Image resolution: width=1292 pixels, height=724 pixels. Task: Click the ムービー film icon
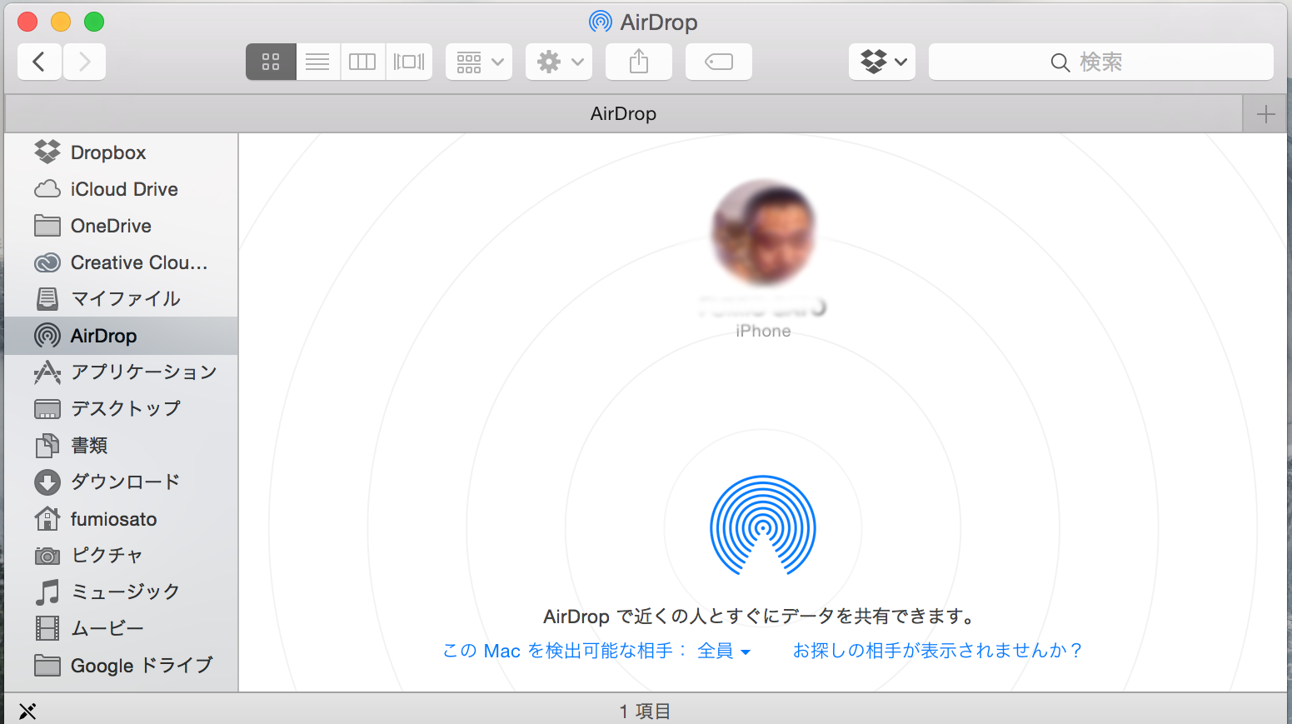click(47, 628)
